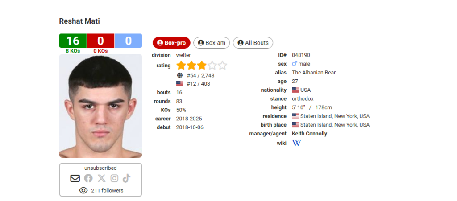This screenshot has height=201, width=457.
Task: Click the boxer's profile photo
Action: click(100, 106)
